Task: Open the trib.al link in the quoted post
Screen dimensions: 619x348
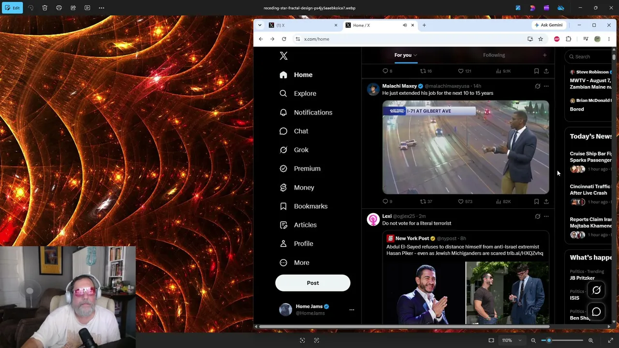Action: coord(525,253)
